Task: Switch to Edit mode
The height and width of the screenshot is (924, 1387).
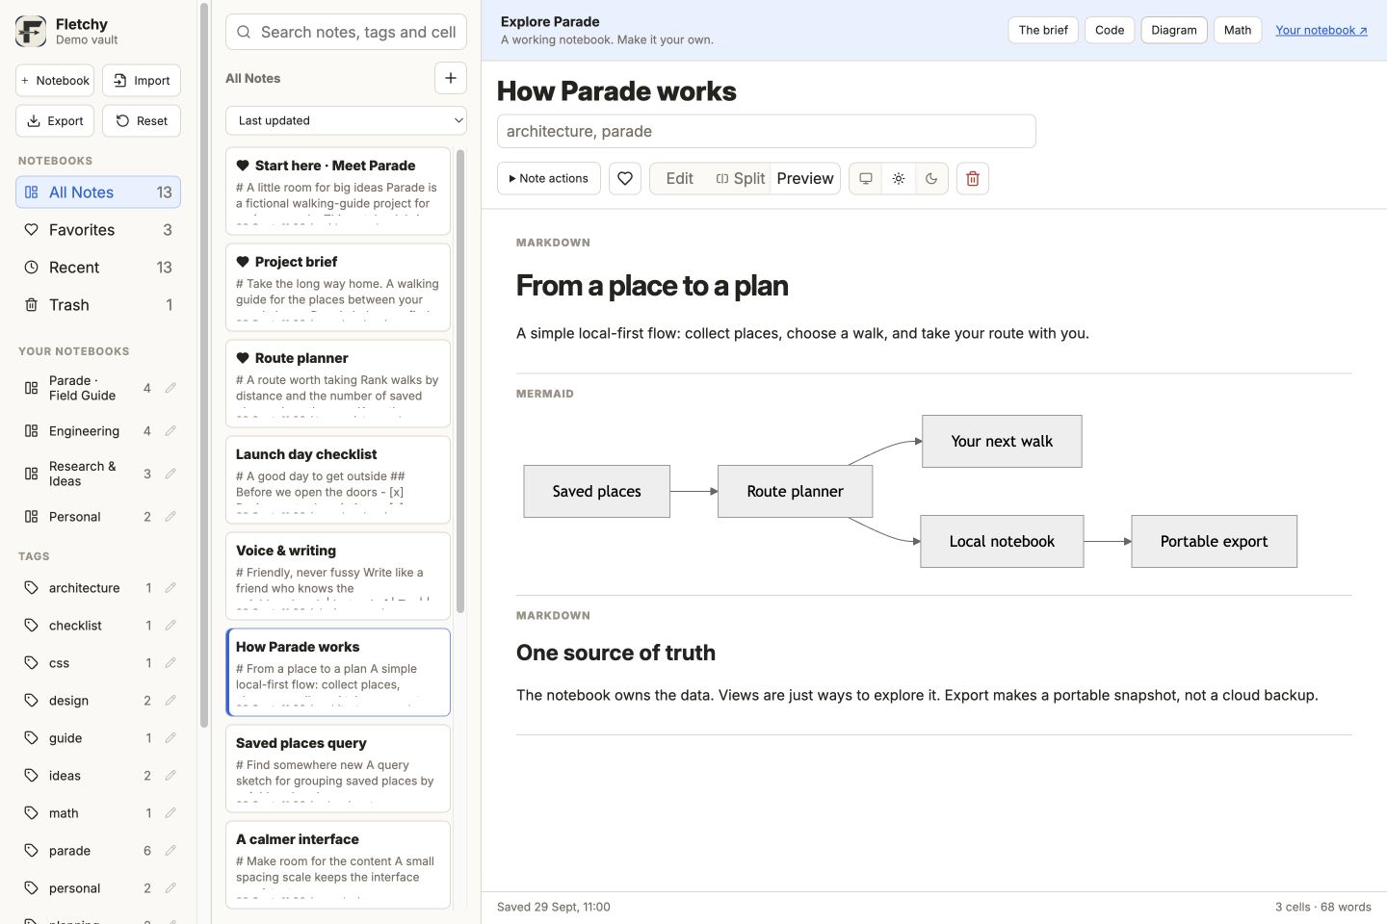Action: pos(679,178)
